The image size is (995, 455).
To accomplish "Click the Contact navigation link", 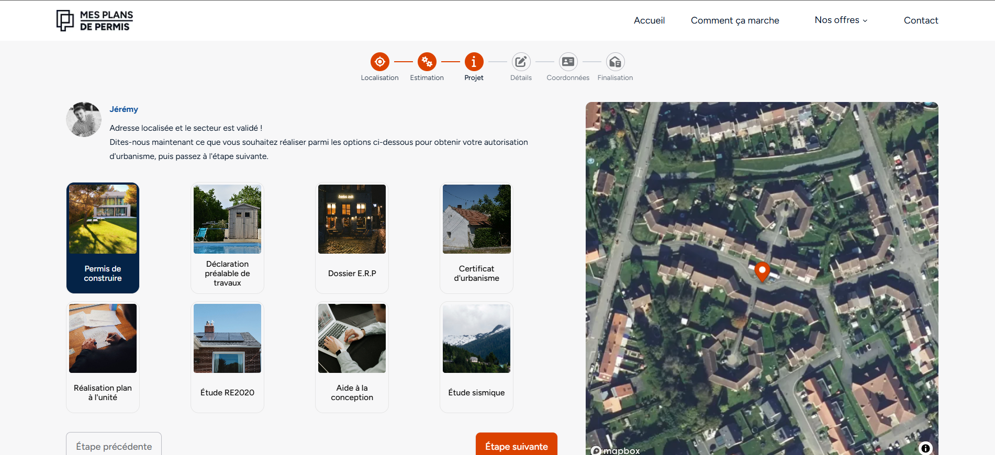I will [x=921, y=20].
